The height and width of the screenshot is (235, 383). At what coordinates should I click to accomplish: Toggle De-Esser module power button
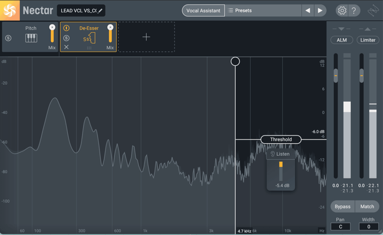(66, 28)
